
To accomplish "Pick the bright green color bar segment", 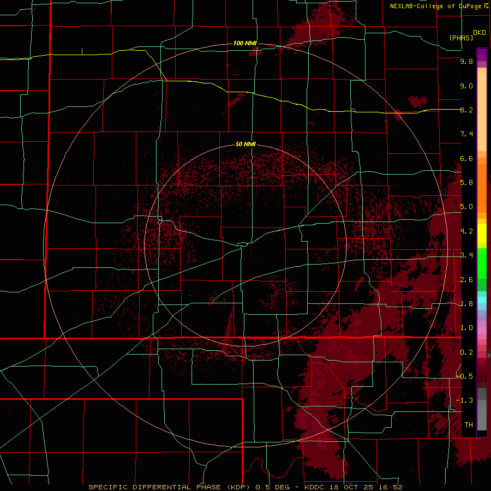I will tap(482, 264).
